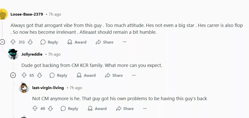Downvote Loose-Base-2379's comment
Viewport: 249px width, 118px height.
tap(30, 42)
